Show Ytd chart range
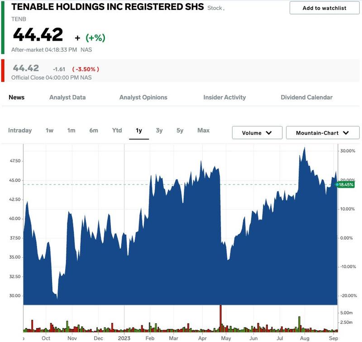 pos(117,130)
